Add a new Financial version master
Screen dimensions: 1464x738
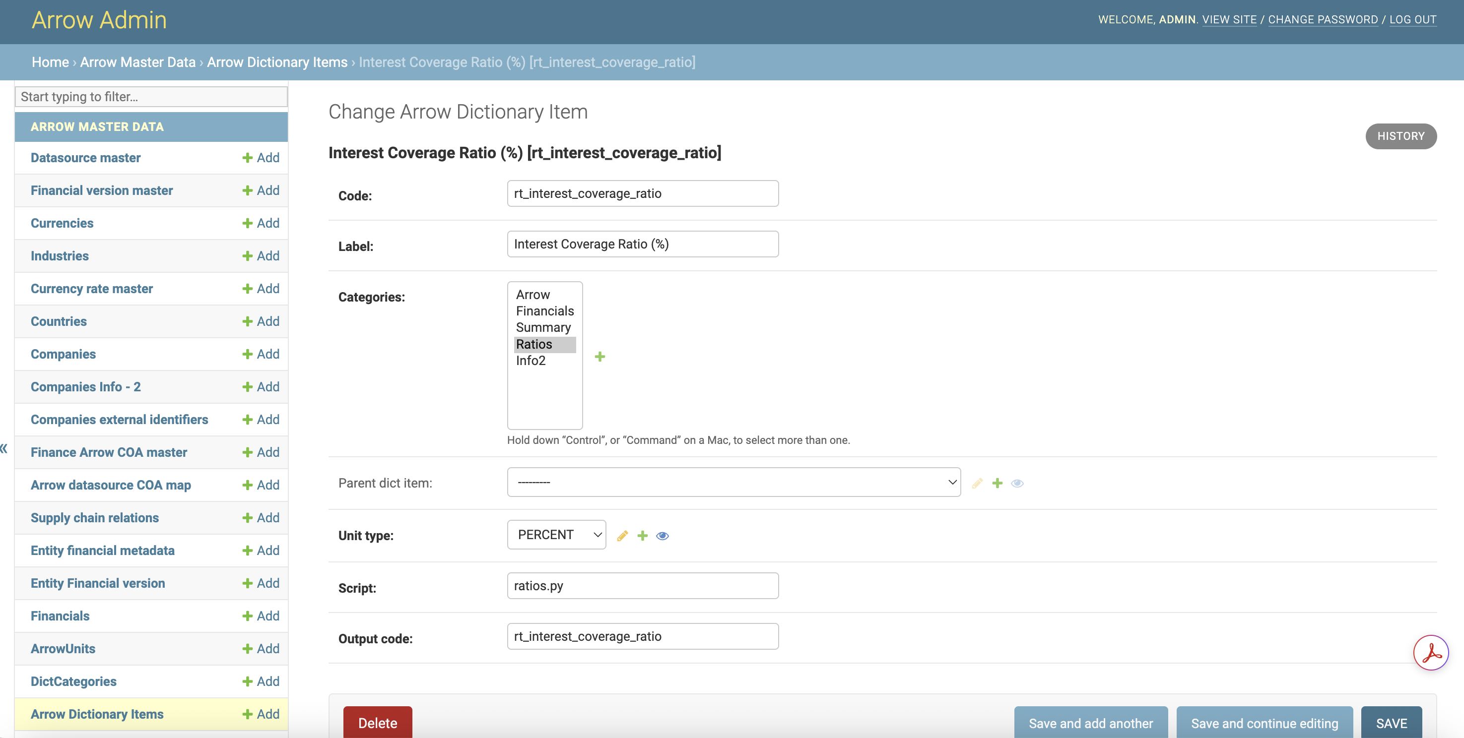pos(261,190)
